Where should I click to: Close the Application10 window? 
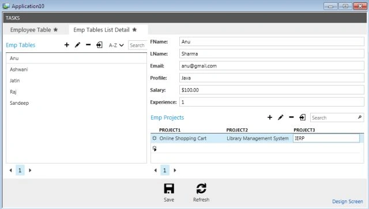tap(360, 6)
